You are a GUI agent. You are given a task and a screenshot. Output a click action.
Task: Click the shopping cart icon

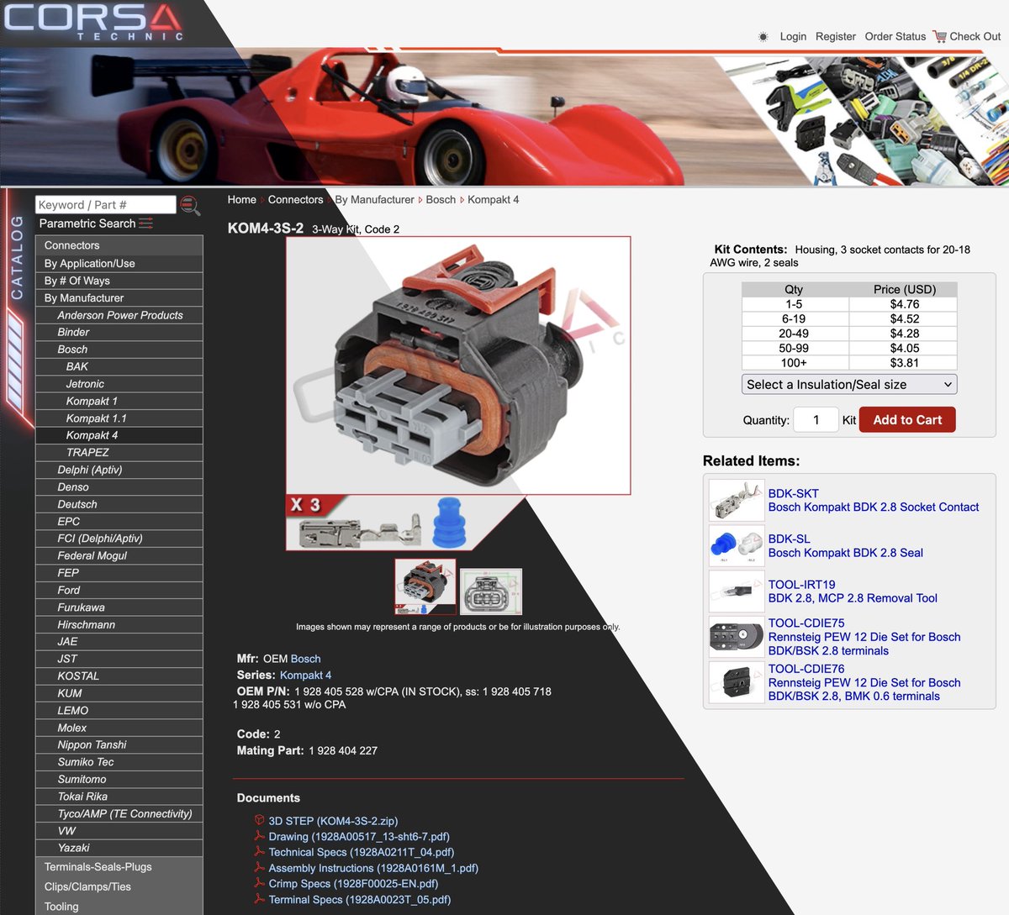tap(939, 36)
